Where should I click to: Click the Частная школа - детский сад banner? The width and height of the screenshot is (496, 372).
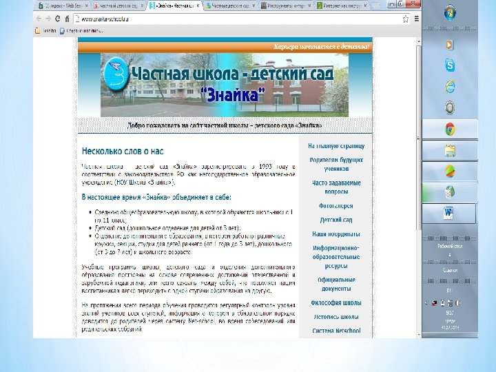[225, 85]
